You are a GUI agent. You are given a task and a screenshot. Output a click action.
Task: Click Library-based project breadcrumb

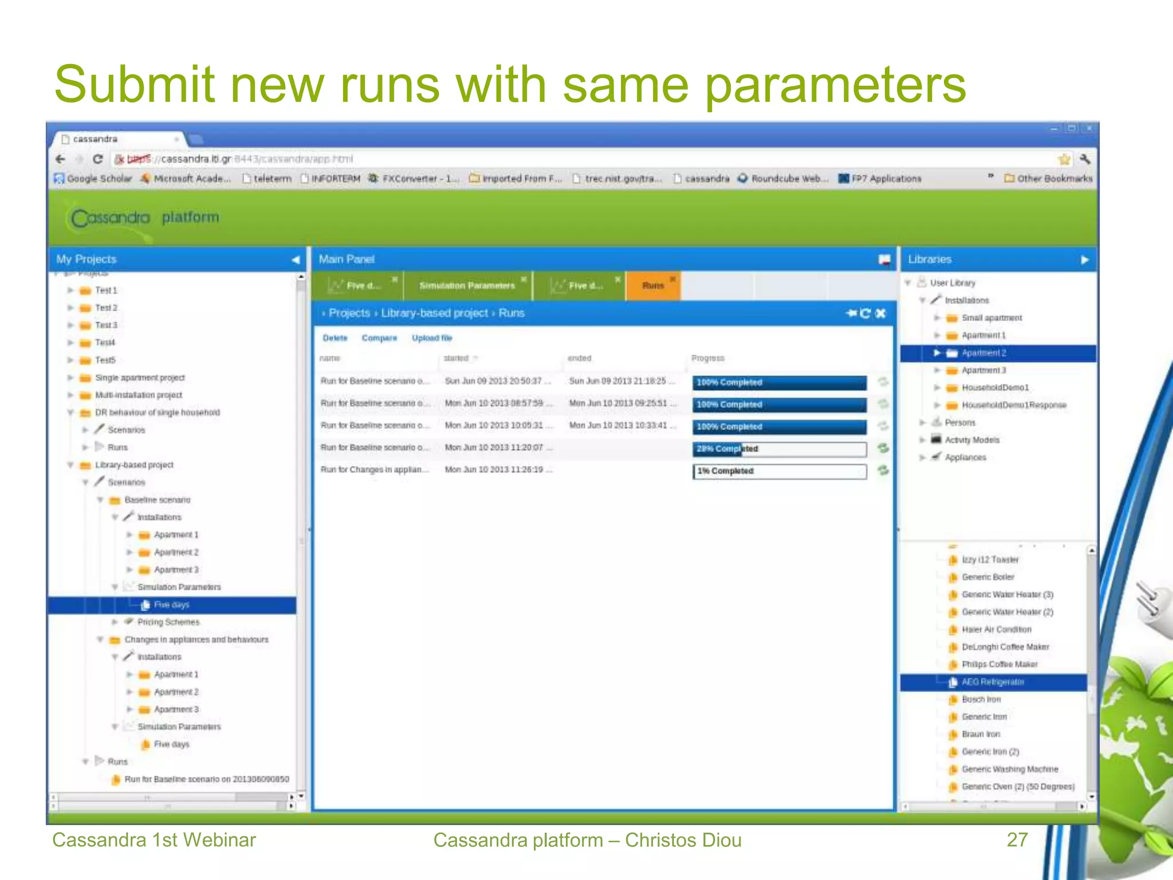click(x=435, y=313)
